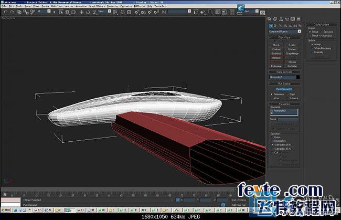Open the black object color swatch
The image size is (341, 220).
(298, 77)
